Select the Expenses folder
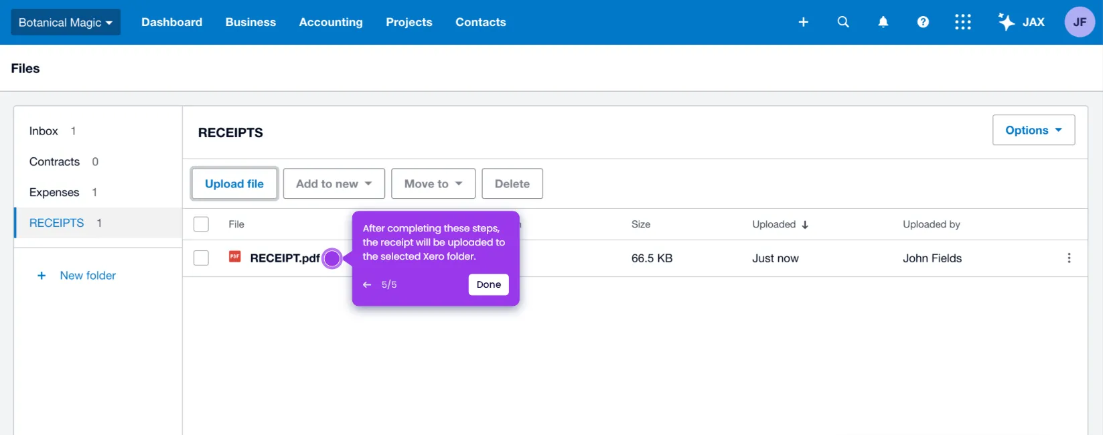The image size is (1103, 435). pyautogui.click(x=98, y=193)
